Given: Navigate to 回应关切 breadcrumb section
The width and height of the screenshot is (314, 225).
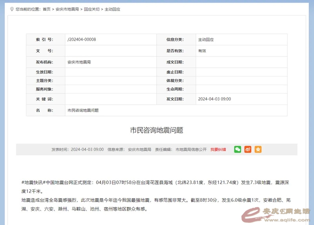Looking at the screenshot, I should pyautogui.click(x=91, y=9).
